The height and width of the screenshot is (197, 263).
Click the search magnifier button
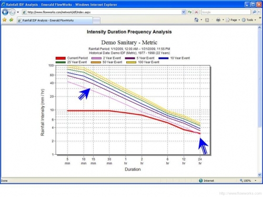[x=254, y=12]
